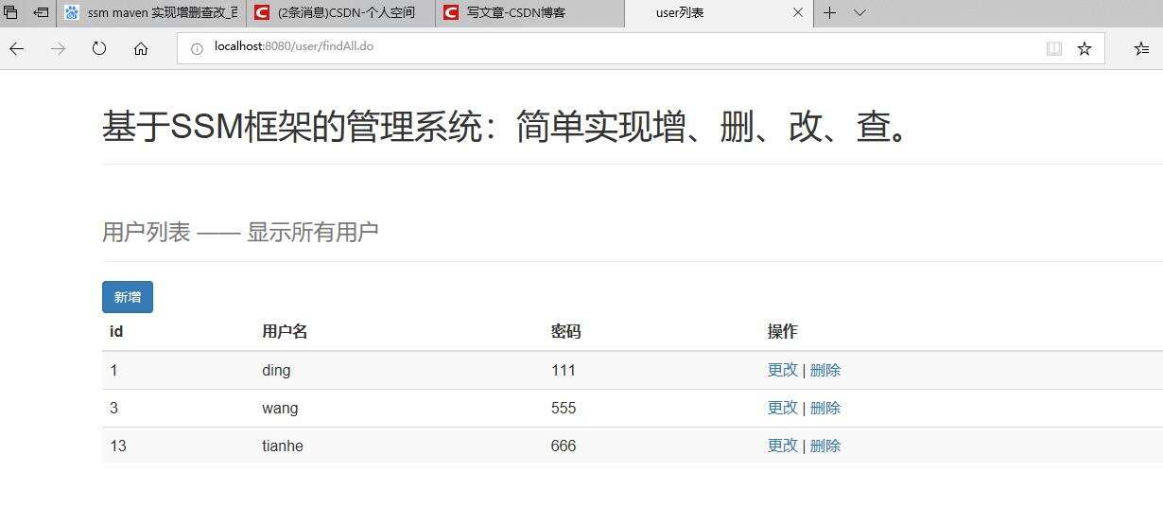Image resolution: width=1163 pixels, height=525 pixels.
Task: Switch to the ssm maven tab
Action: pyautogui.click(x=151, y=13)
